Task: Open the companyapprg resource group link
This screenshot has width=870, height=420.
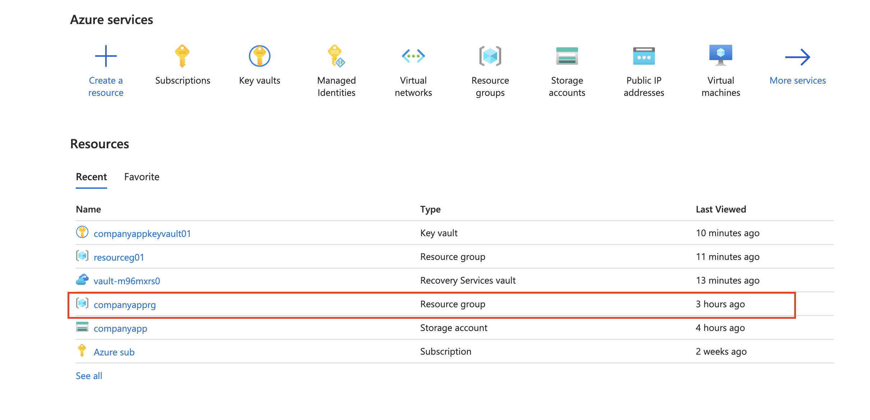Action: (x=125, y=305)
